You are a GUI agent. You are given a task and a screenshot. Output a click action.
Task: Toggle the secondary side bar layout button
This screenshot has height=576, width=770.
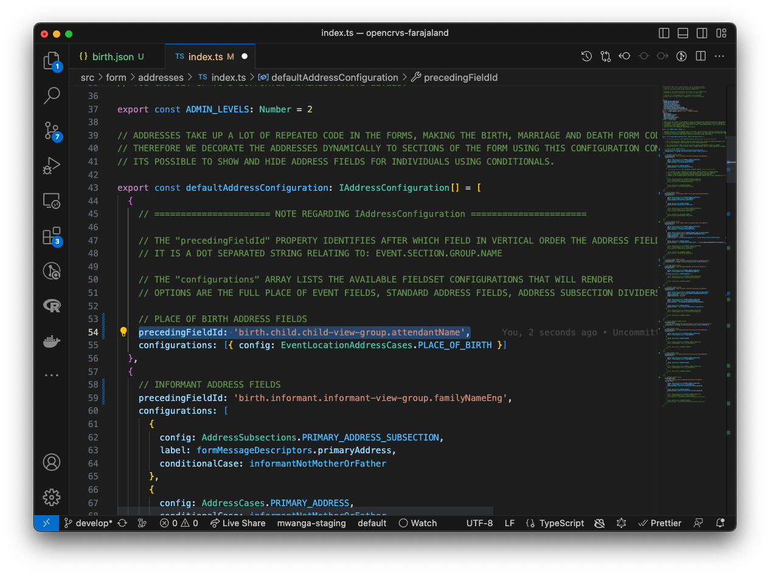coord(702,33)
